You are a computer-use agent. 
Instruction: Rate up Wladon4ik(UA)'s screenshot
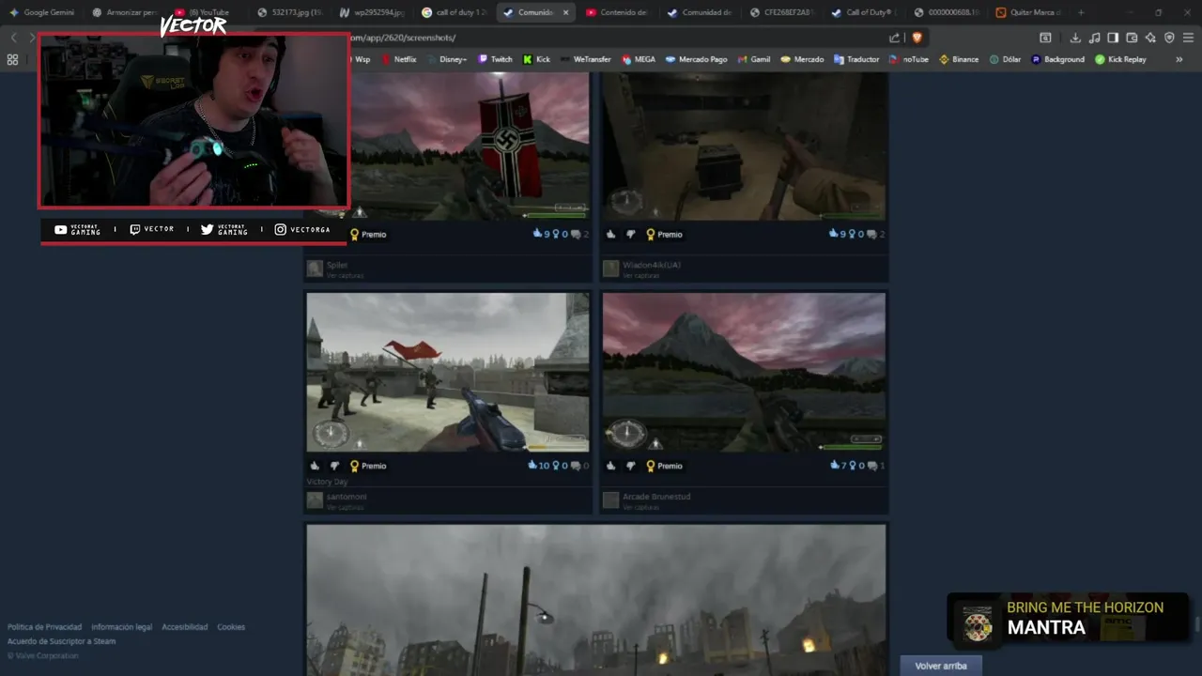(x=611, y=234)
